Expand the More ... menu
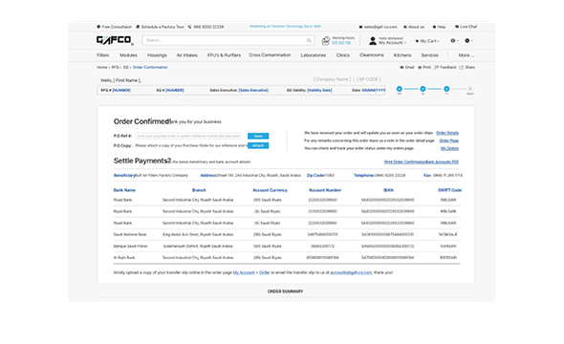Image resolution: width=564 pixels, height=344 pixels. coord(466,55)
